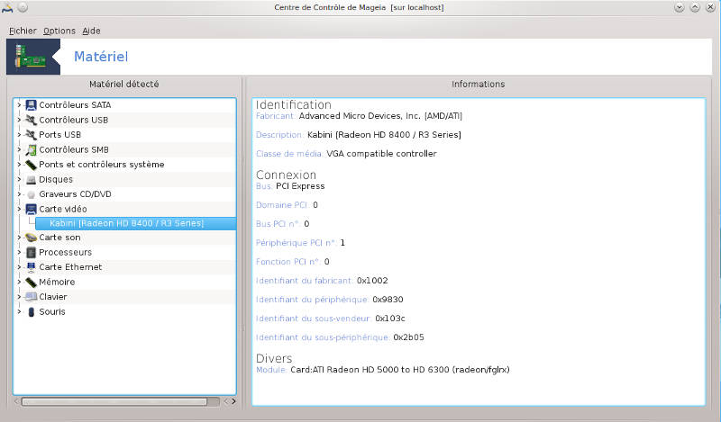The width and height of the screenshot is (721, 422).
Task: Click the Ports USB icon
Action: tap(31, 135)
